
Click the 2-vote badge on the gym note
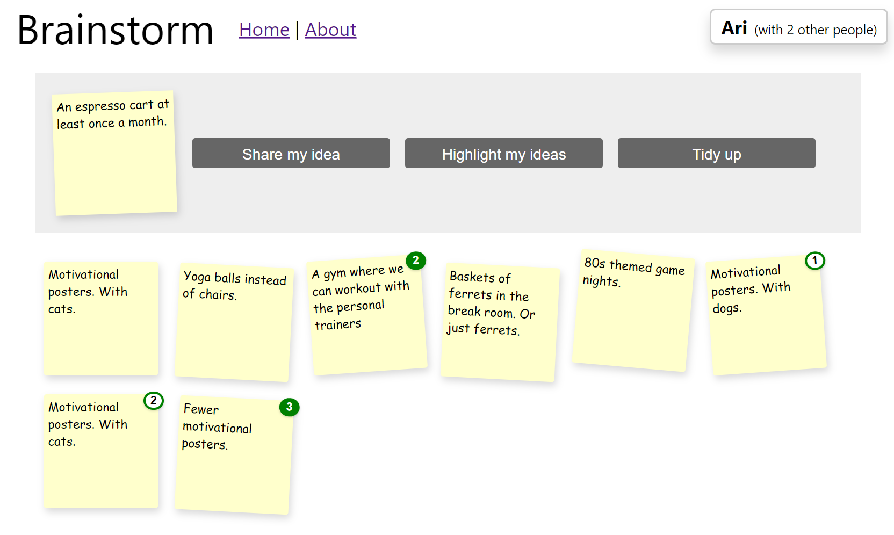point(415,261)
